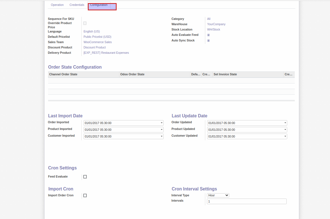
Task: Click the Order State Configuration heading
Action: pyautogui.click(x=75, y=67)
